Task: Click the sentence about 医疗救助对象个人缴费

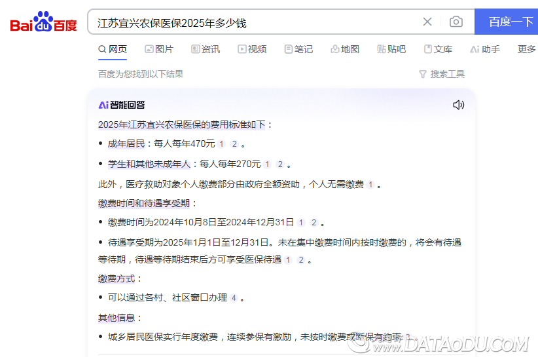Action: 231,184
